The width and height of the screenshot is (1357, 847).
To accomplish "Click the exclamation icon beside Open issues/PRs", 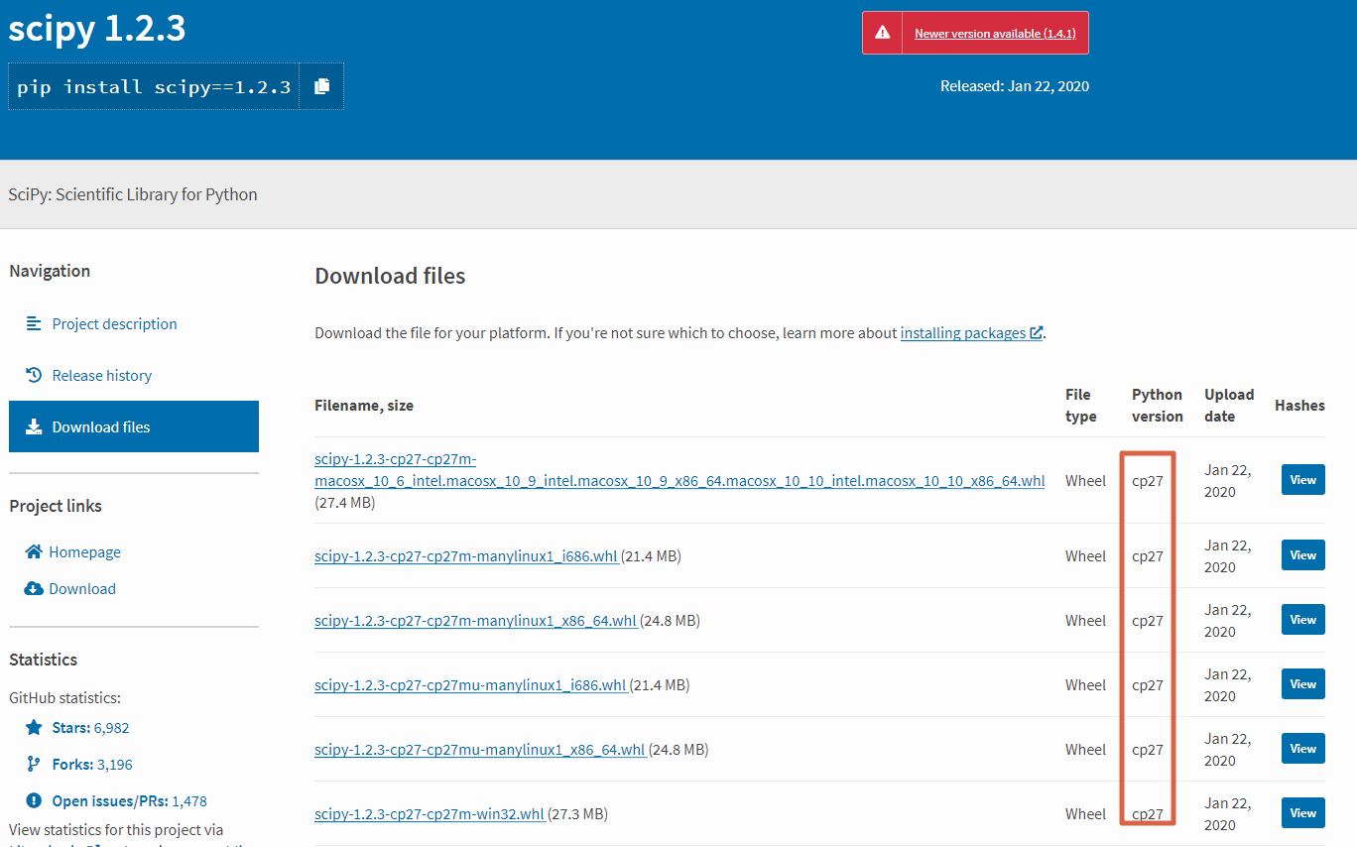I will pyautogui.click(x=34, y=800).
